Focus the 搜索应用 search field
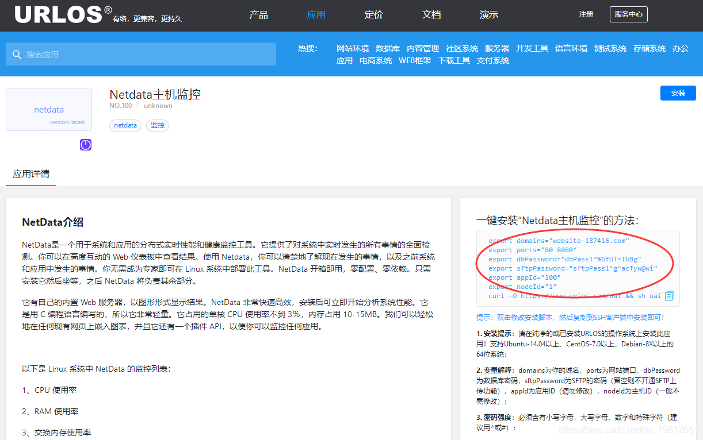Viewport: 703px width, 440px height. (141, 54)
